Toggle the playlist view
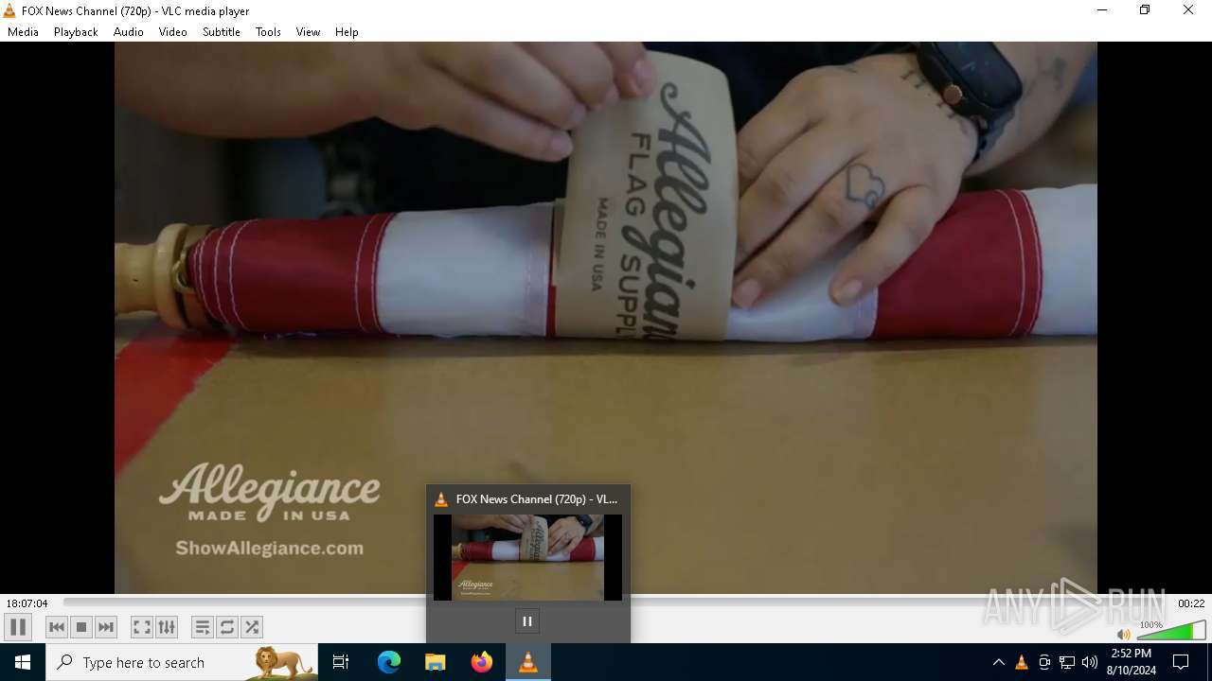The image size is (1212, 681). (x=202, y=627)
